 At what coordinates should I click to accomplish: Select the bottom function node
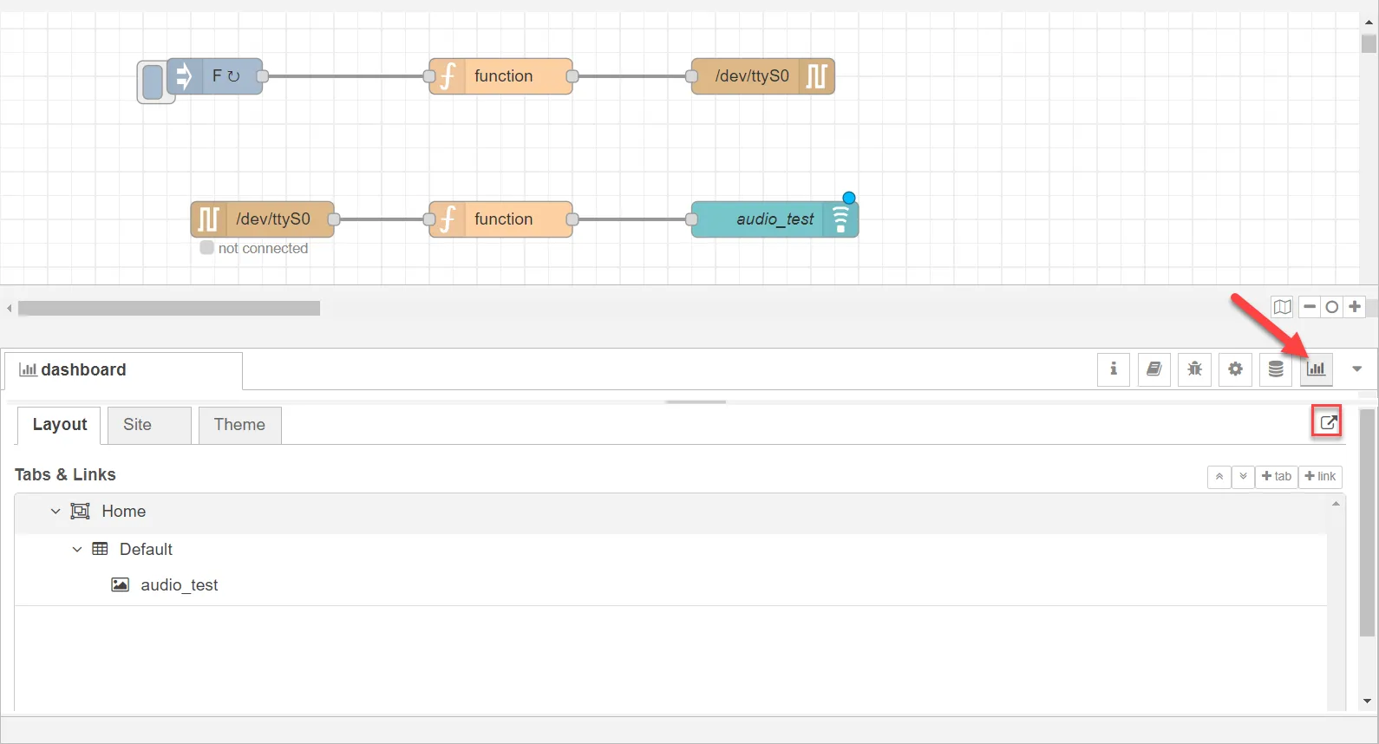coord(500,219)
